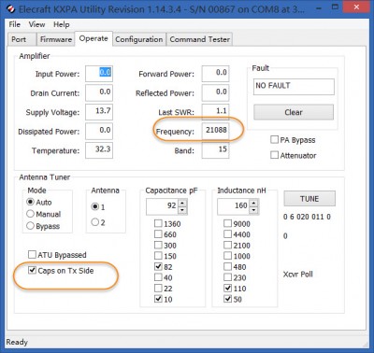Click the Forward Power field
374x353 pixels.
(x=215, y=74)
